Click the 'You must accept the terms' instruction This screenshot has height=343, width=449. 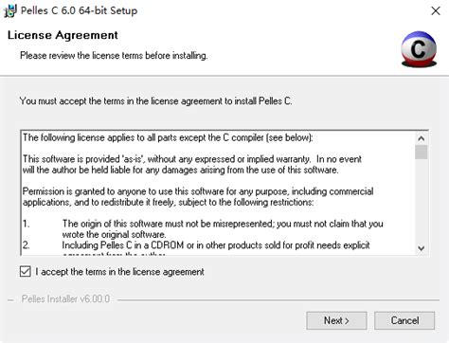(155, 101)
